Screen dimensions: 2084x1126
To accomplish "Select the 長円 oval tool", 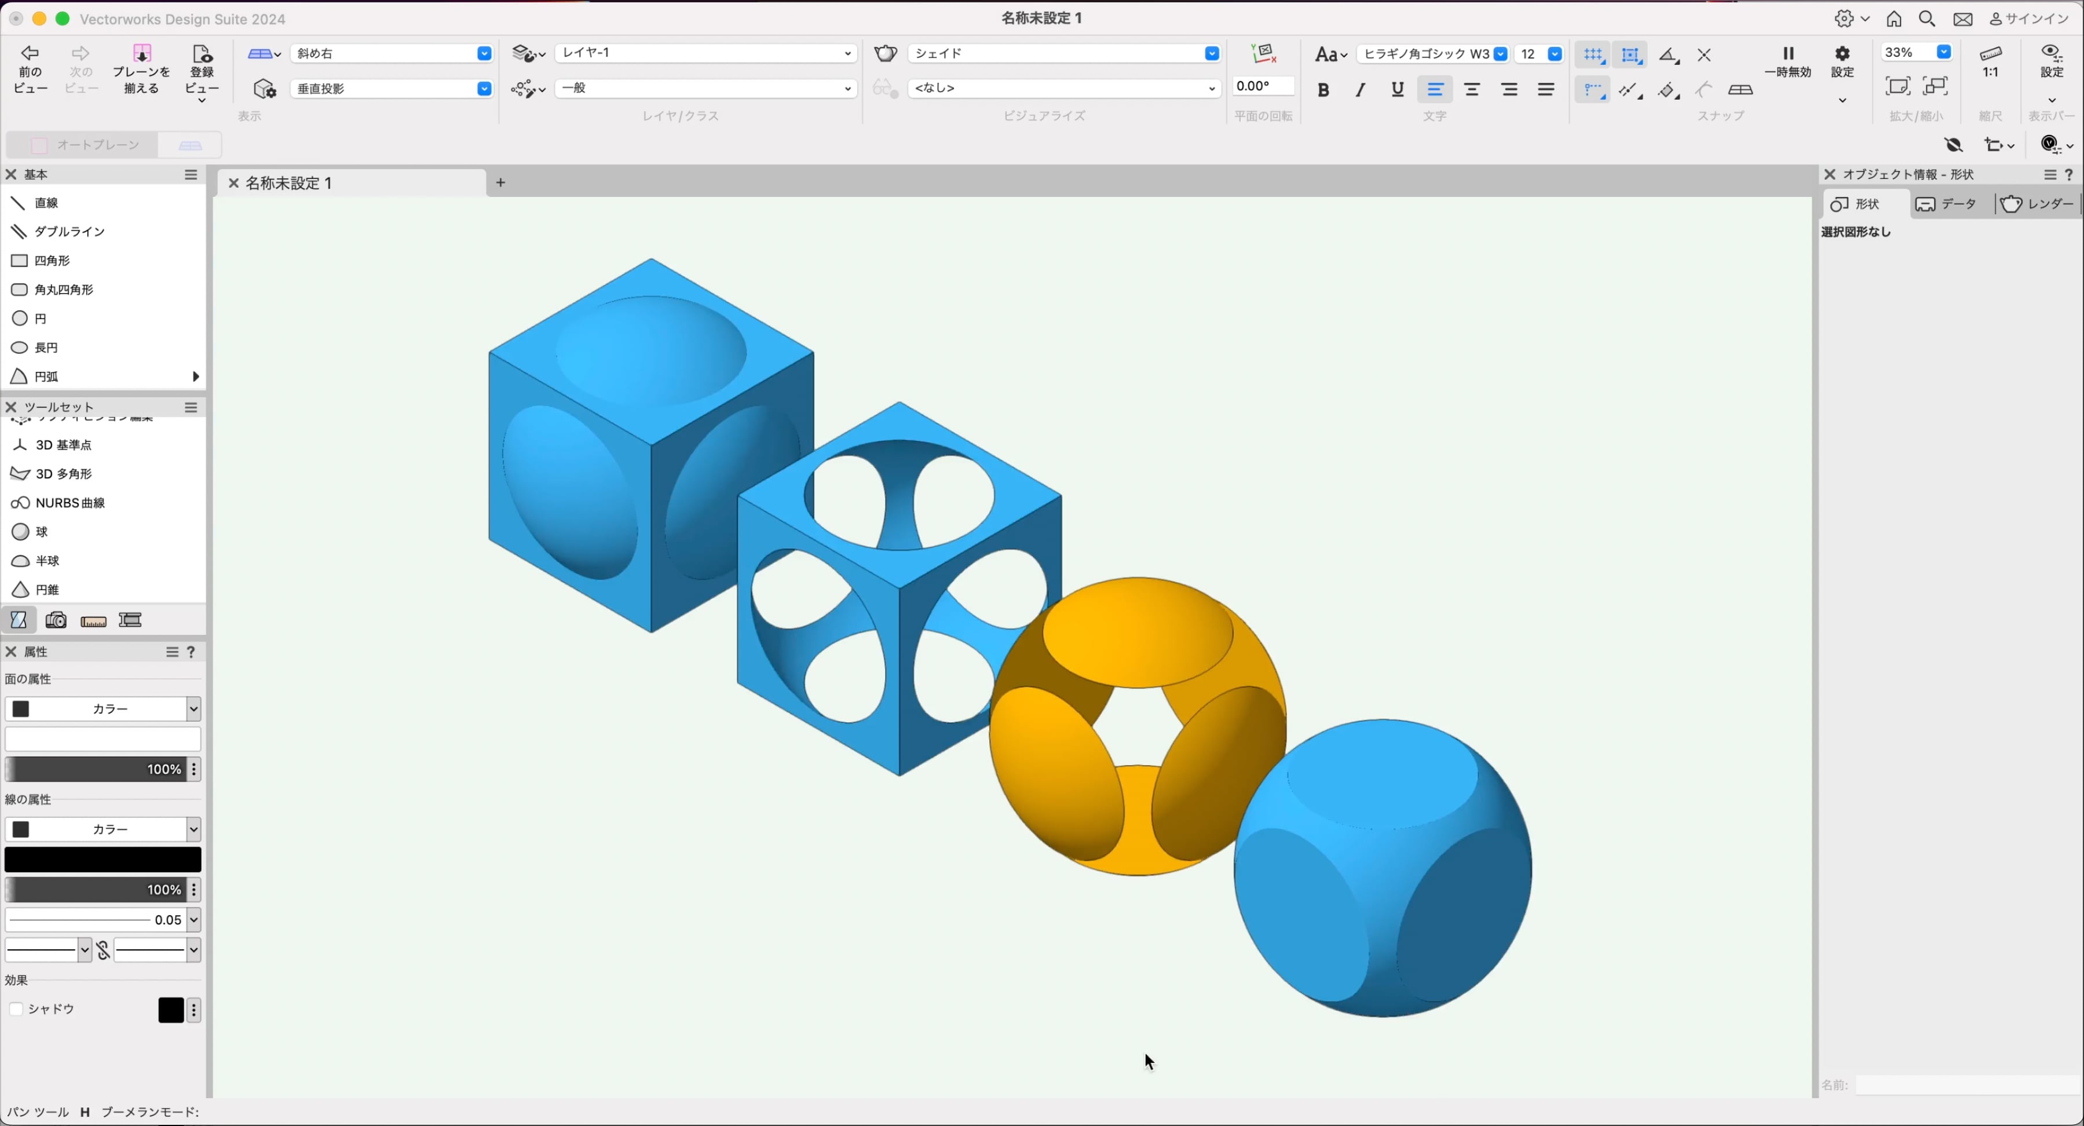I will pyautogui.click(x=102, y=348).
